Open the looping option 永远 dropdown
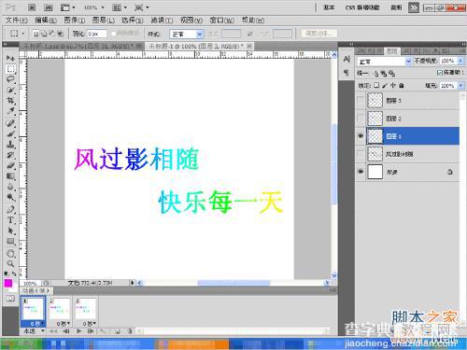 (34, 331)
